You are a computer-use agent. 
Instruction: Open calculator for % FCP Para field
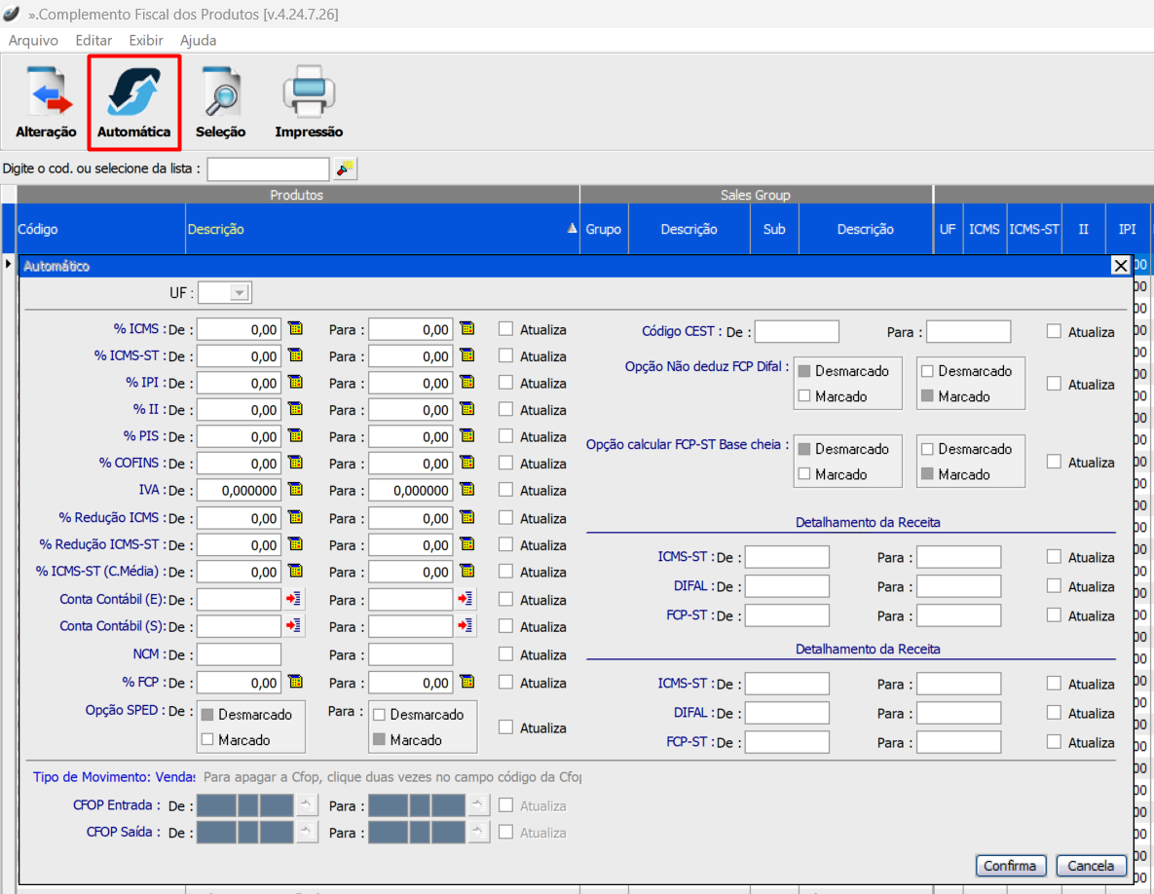tap(466, 682)
